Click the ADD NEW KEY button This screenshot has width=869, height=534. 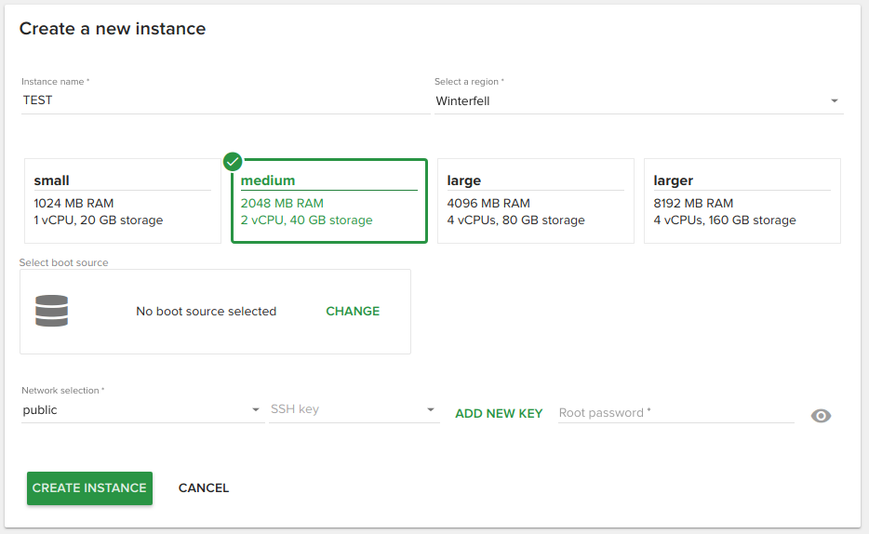point(499,414)
